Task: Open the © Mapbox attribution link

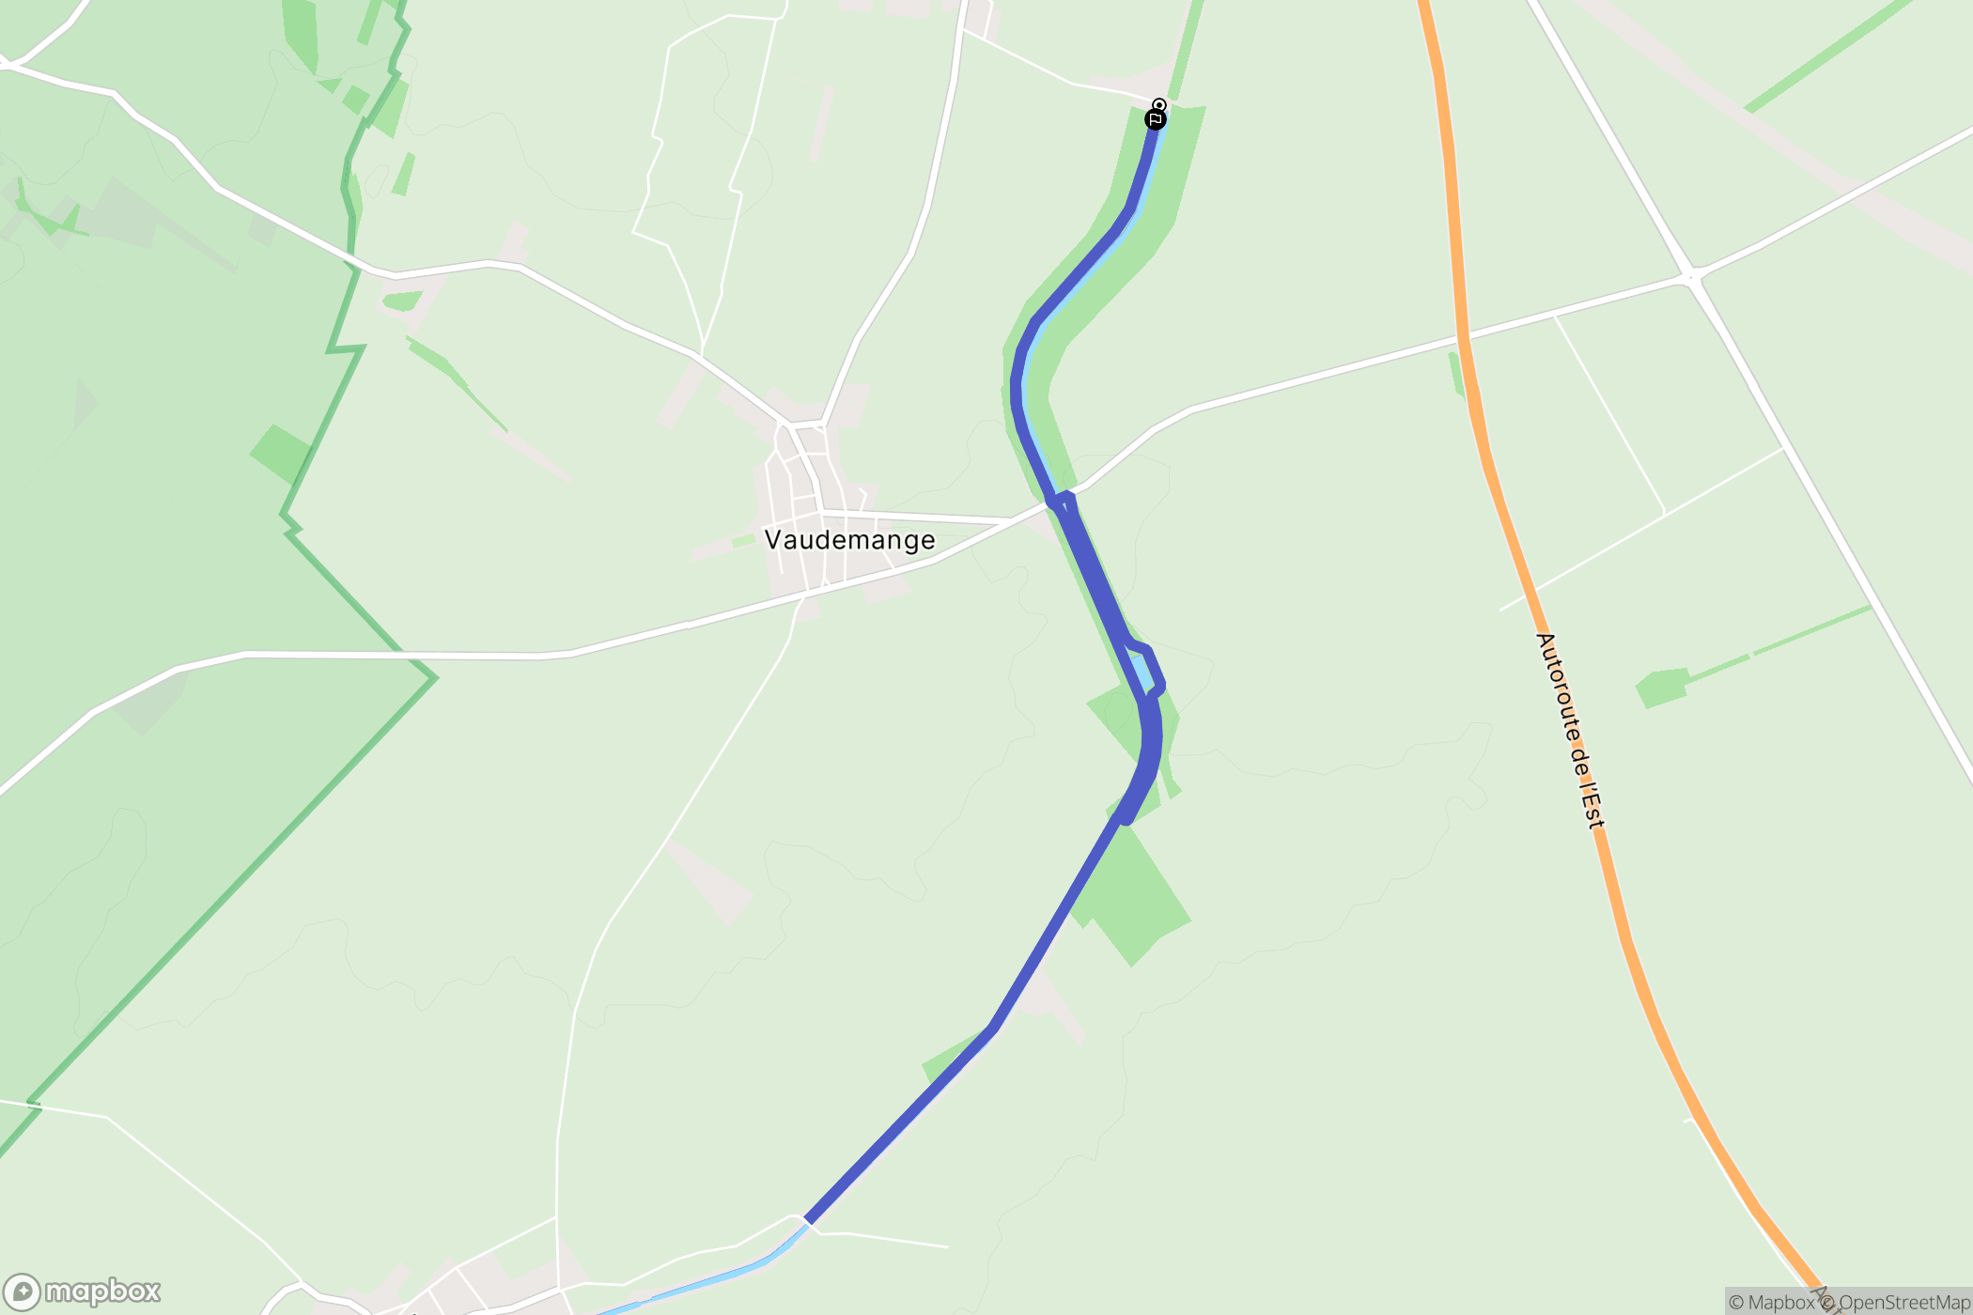Action: point(1771,1302)
